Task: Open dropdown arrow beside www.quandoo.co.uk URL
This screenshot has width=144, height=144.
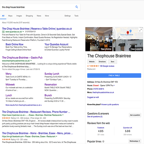Action: (x=23, y=32)
